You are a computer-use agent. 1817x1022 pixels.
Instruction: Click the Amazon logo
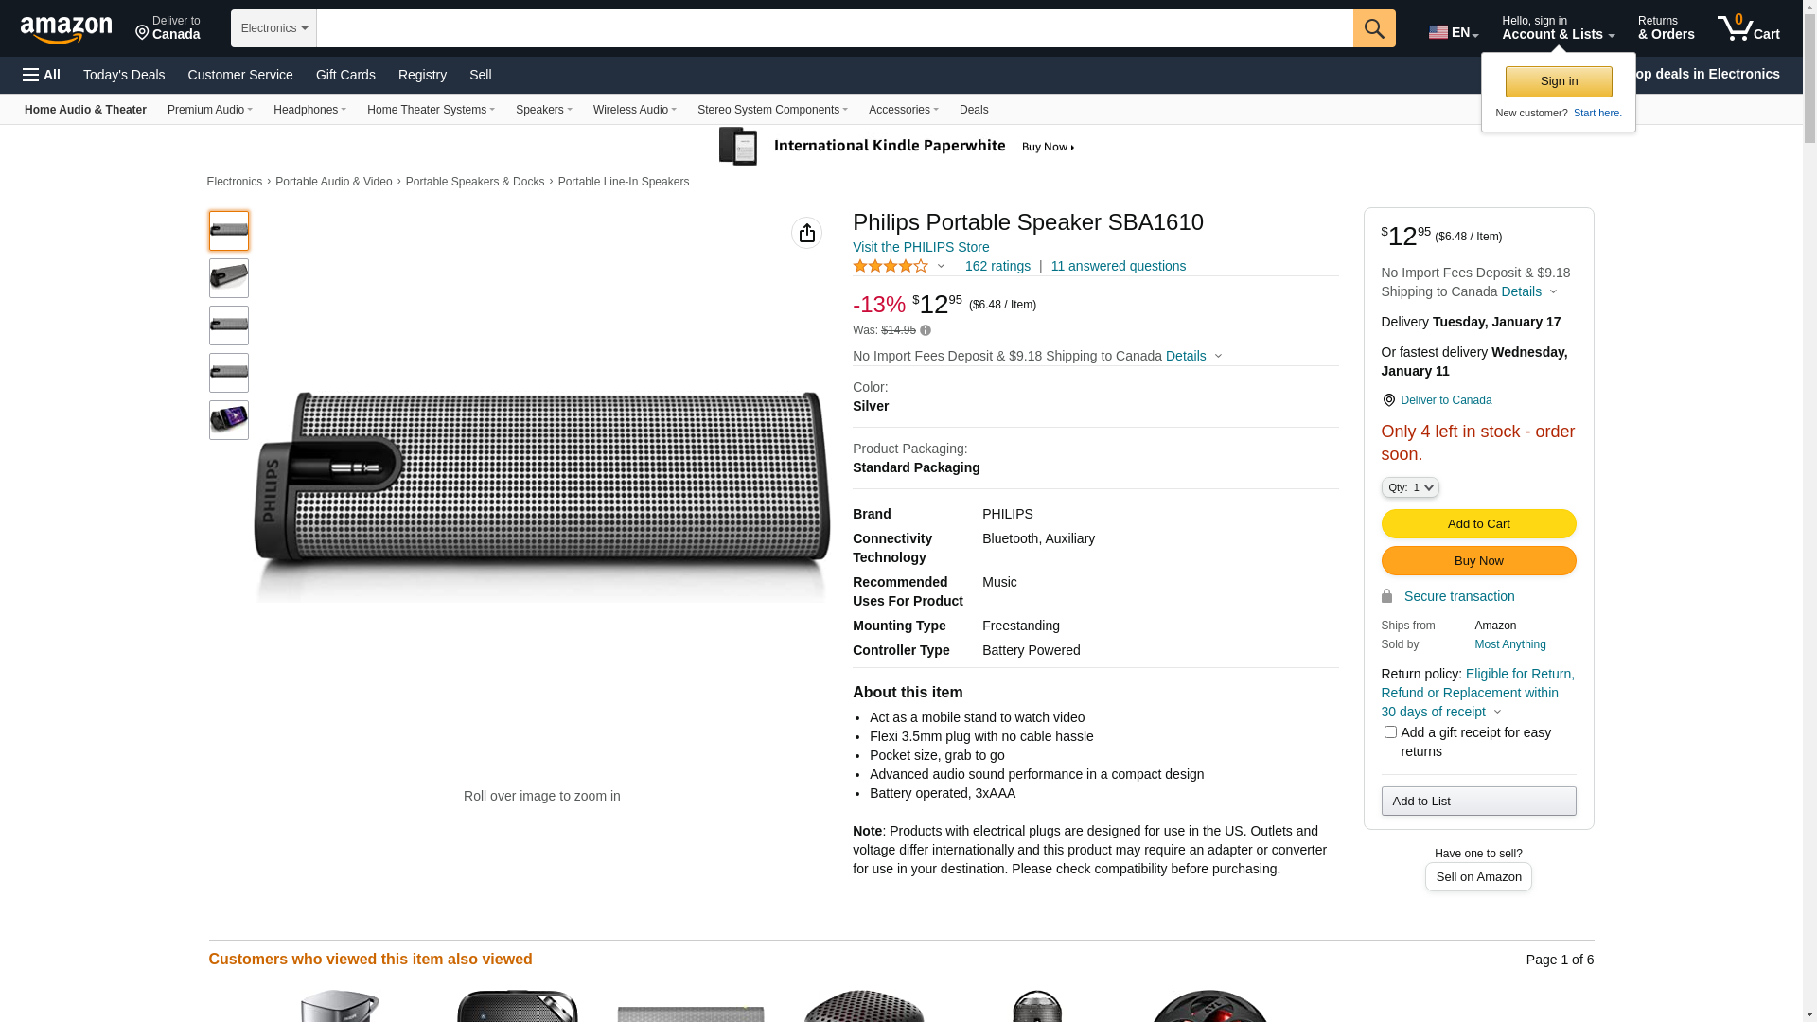[x=66, y=29]
